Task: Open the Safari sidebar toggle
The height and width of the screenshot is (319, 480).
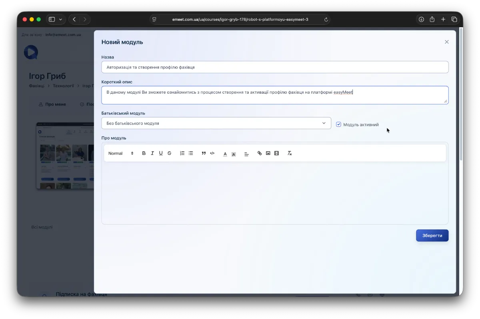Action: pyautogui.click(x=52, y=19)
